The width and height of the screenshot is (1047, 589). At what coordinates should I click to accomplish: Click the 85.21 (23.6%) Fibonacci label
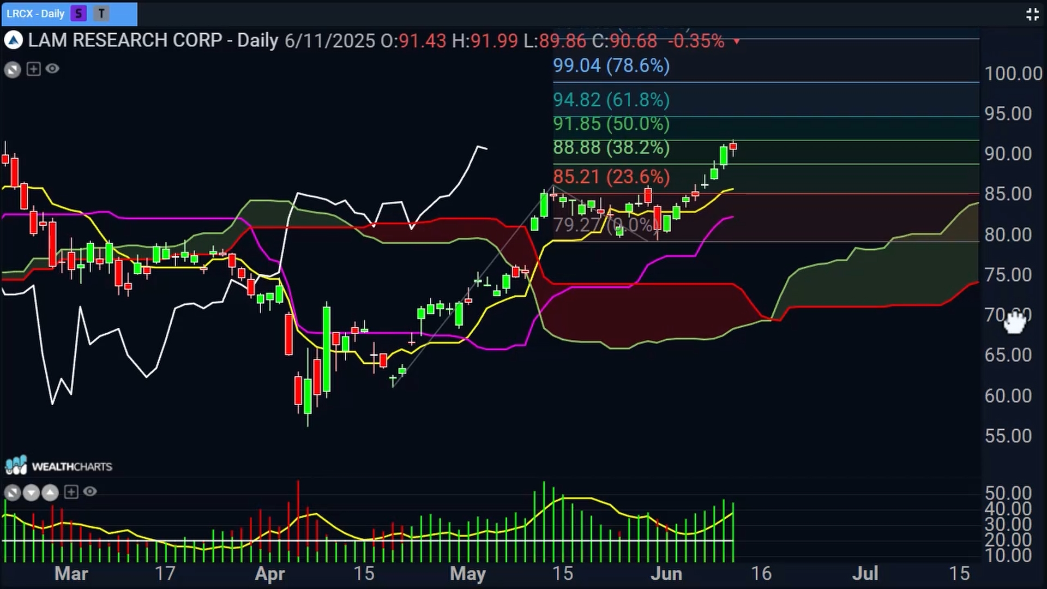[x=611, y=177]
